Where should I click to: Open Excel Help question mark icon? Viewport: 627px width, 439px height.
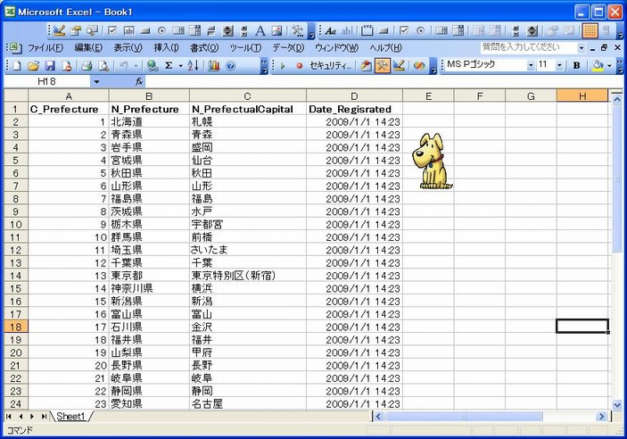click(231, 66)
